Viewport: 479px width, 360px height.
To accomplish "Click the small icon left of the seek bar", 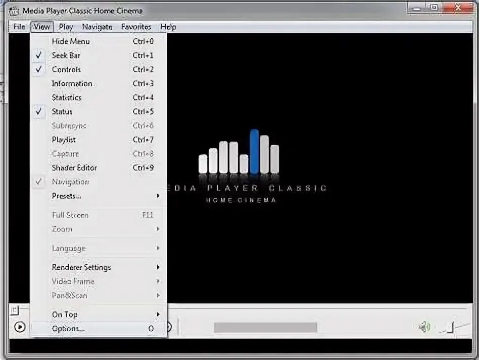I will [x=14, y=310].
